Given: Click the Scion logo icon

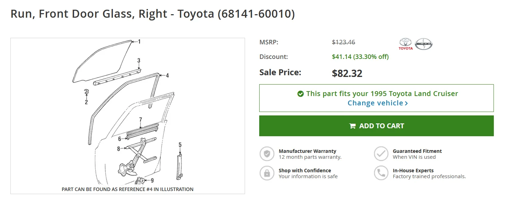Looking at the screenshot, I should coord(424,44).
